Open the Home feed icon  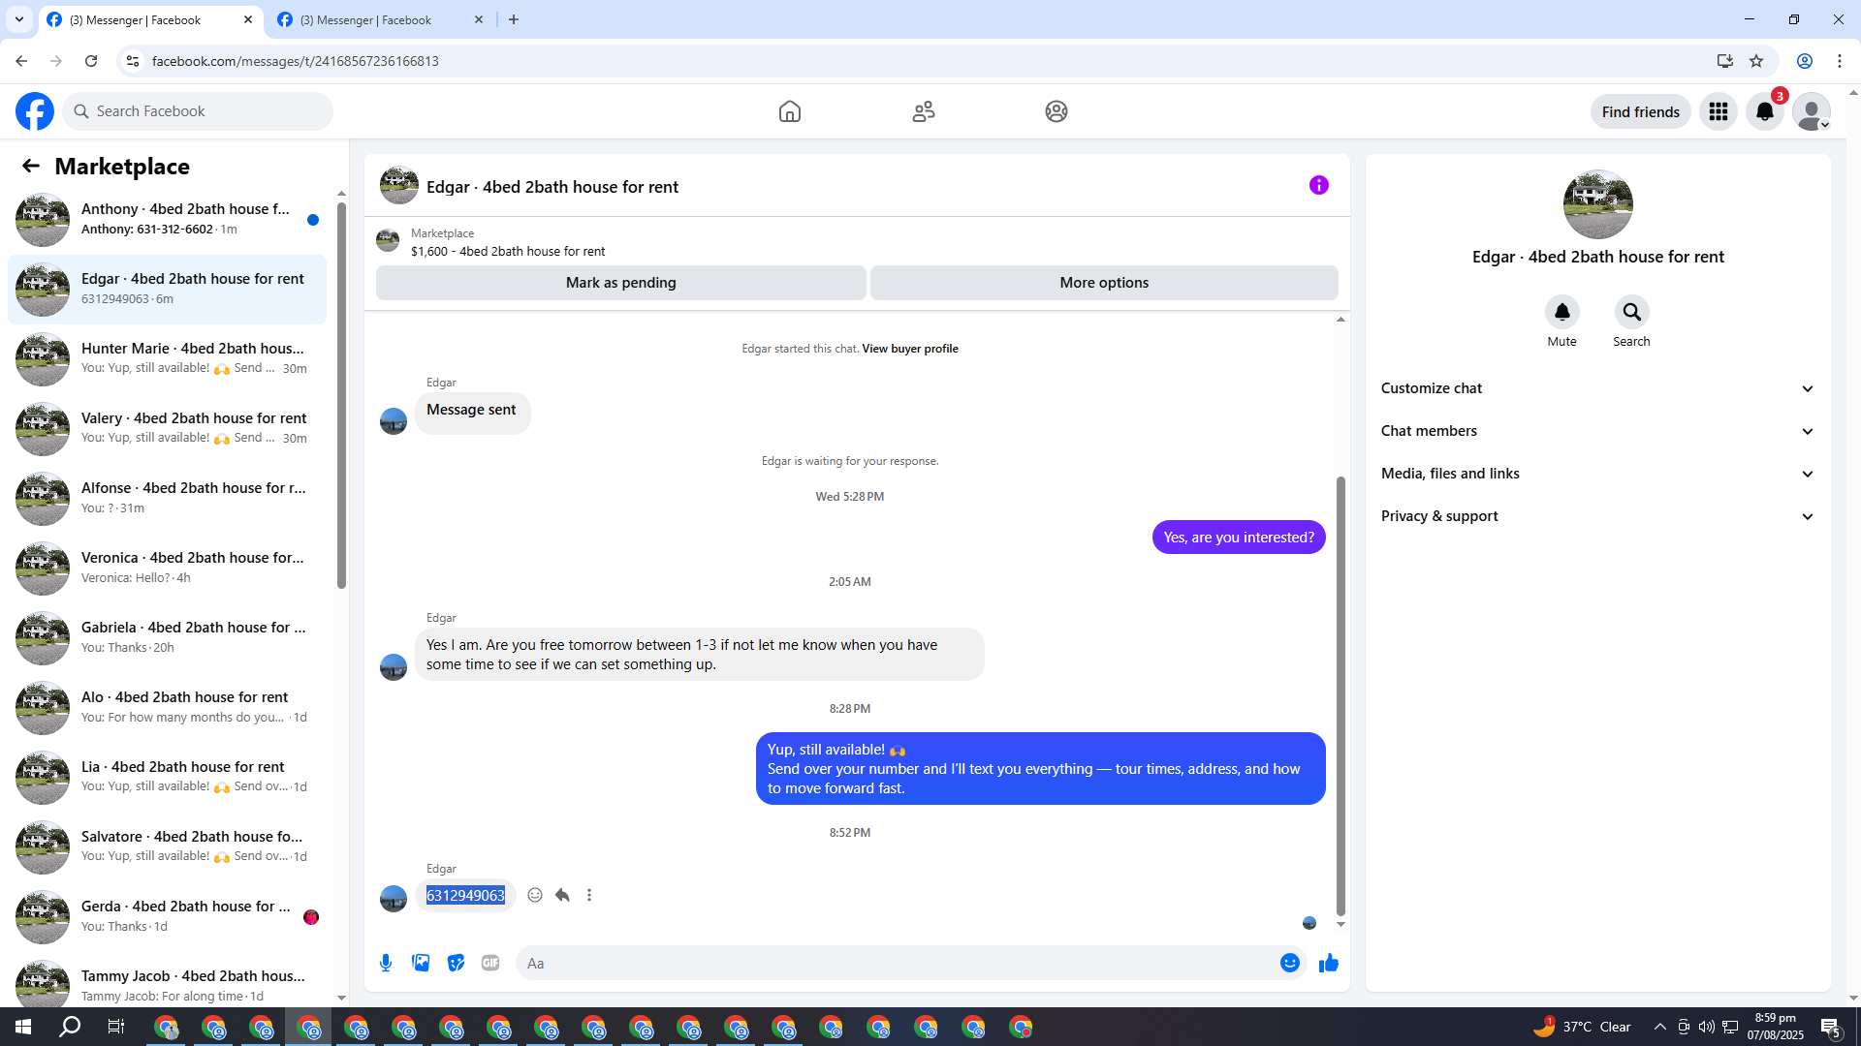790,111
